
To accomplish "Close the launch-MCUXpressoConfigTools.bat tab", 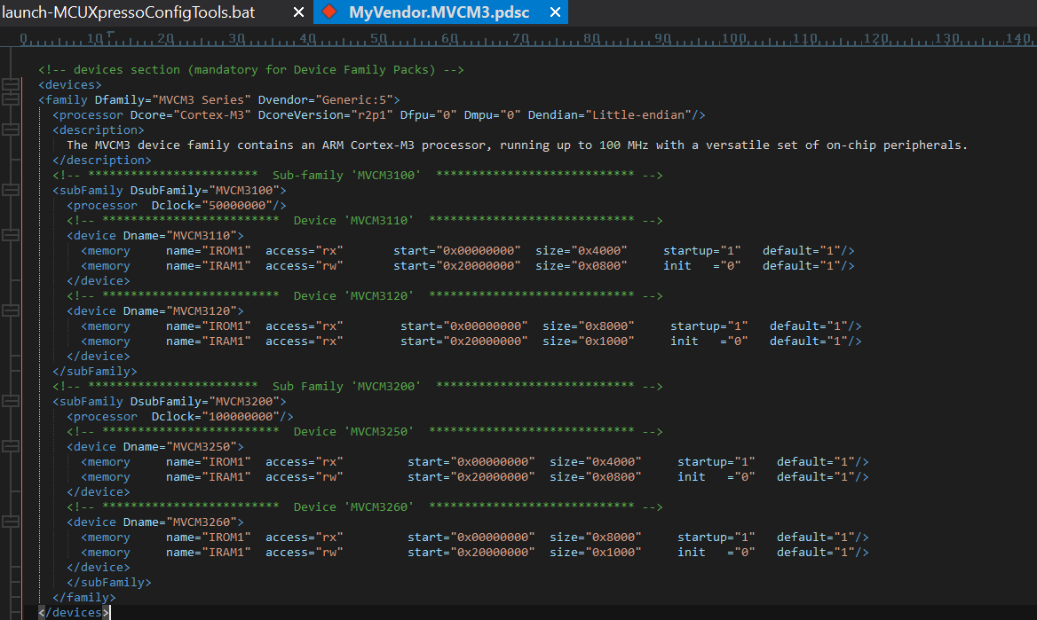I will pyautogui.click(x=298, y=12).
